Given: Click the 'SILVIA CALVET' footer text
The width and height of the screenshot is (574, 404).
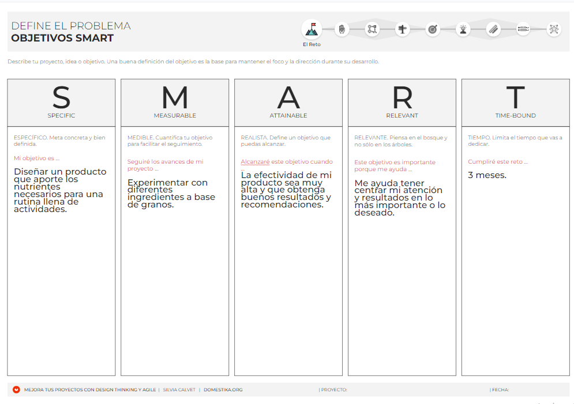Looking at the screenshot, I should [x=179, y=390].
